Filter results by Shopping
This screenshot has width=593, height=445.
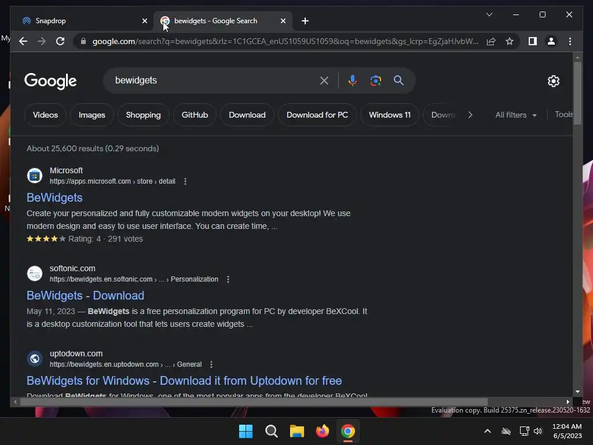(x=144, y=115)
